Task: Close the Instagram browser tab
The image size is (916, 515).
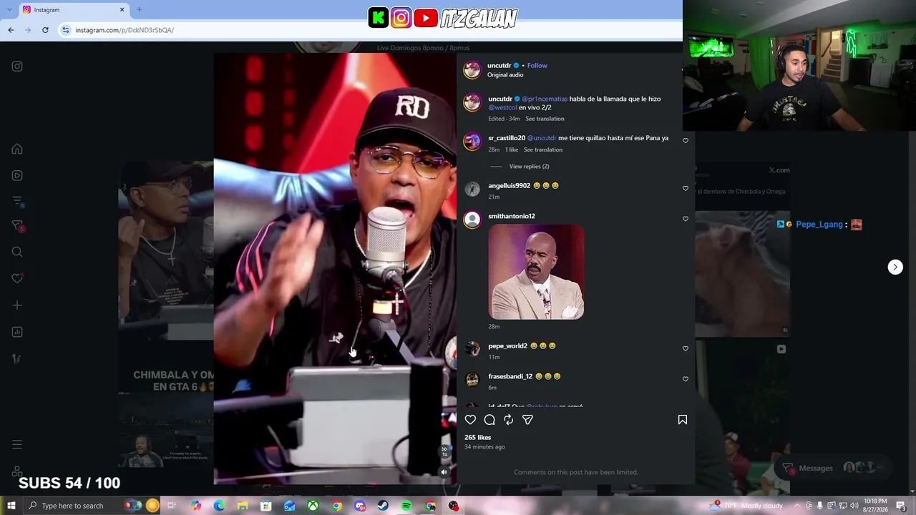Action: tap(122, 10)
